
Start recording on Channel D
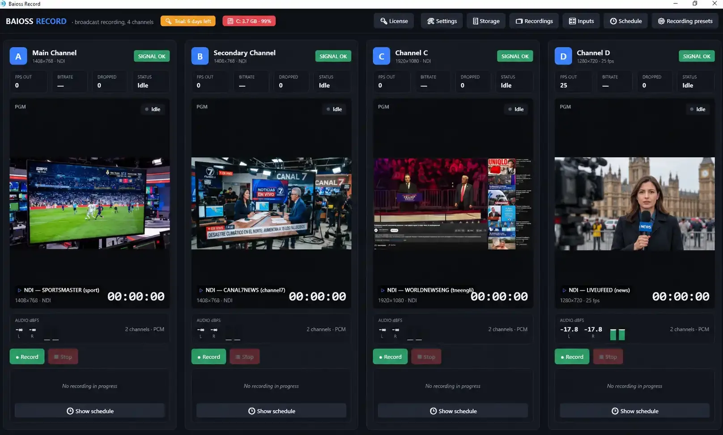(x=572, y=357)
